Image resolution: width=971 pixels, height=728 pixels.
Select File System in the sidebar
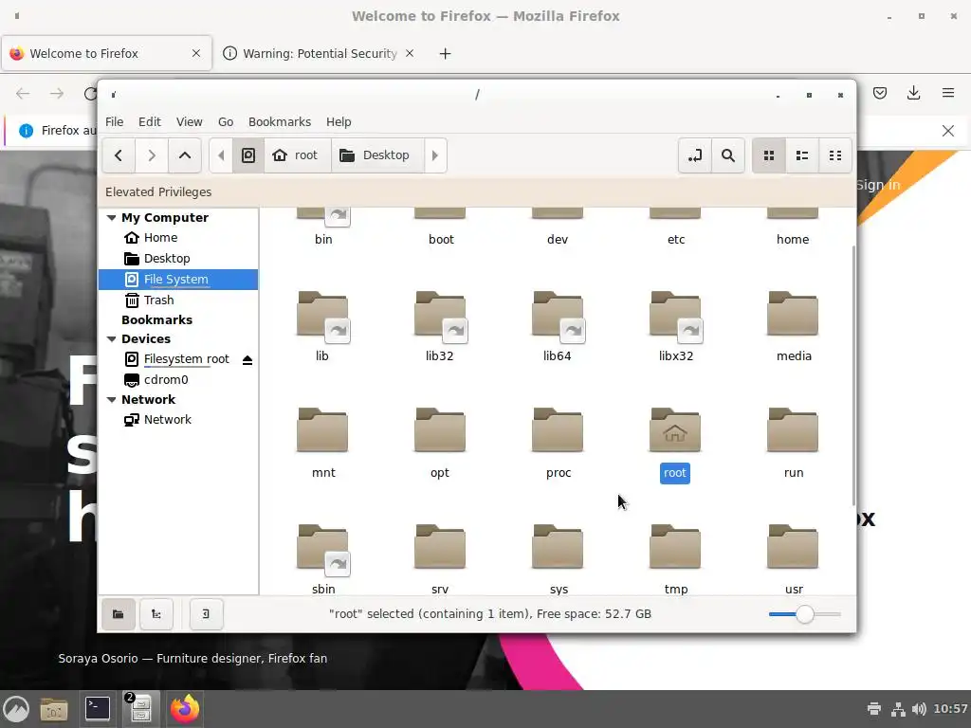[x=177, y=280]
